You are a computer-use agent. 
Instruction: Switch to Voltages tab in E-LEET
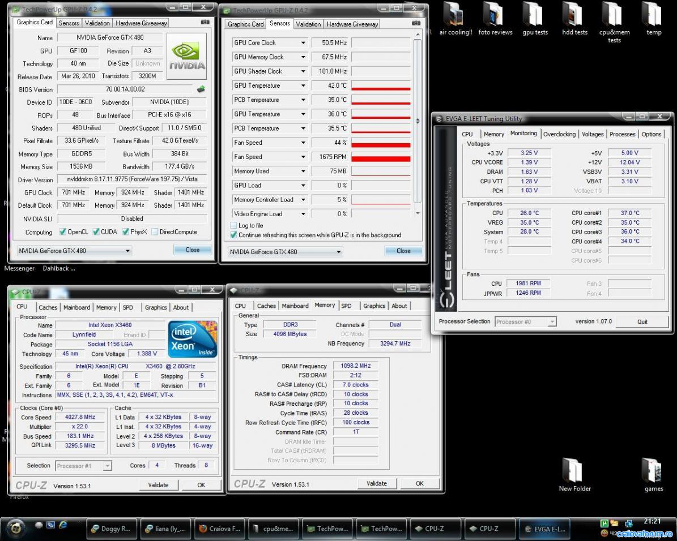[593, 134]
